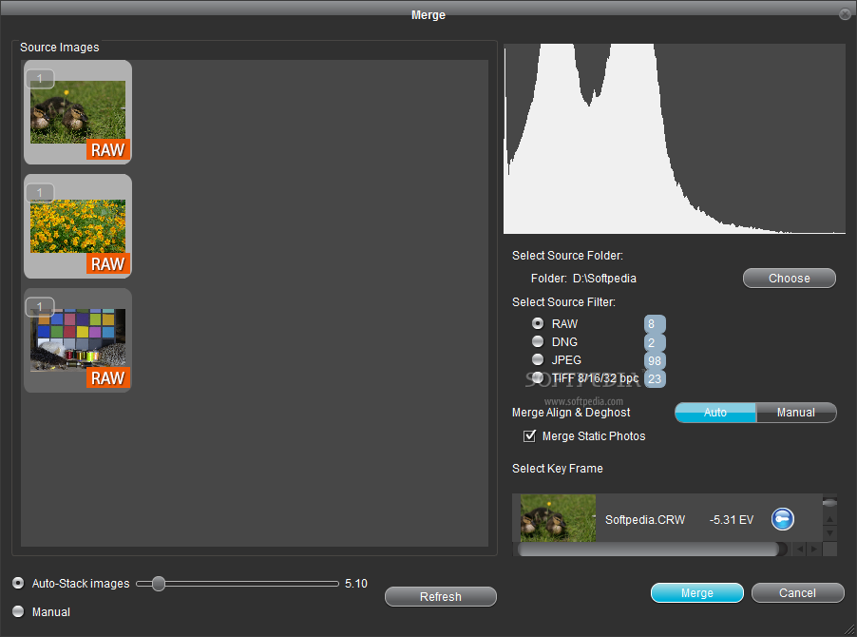857x637 pixels.
Task: Click the Refresh button
Action: click(441, 596)
